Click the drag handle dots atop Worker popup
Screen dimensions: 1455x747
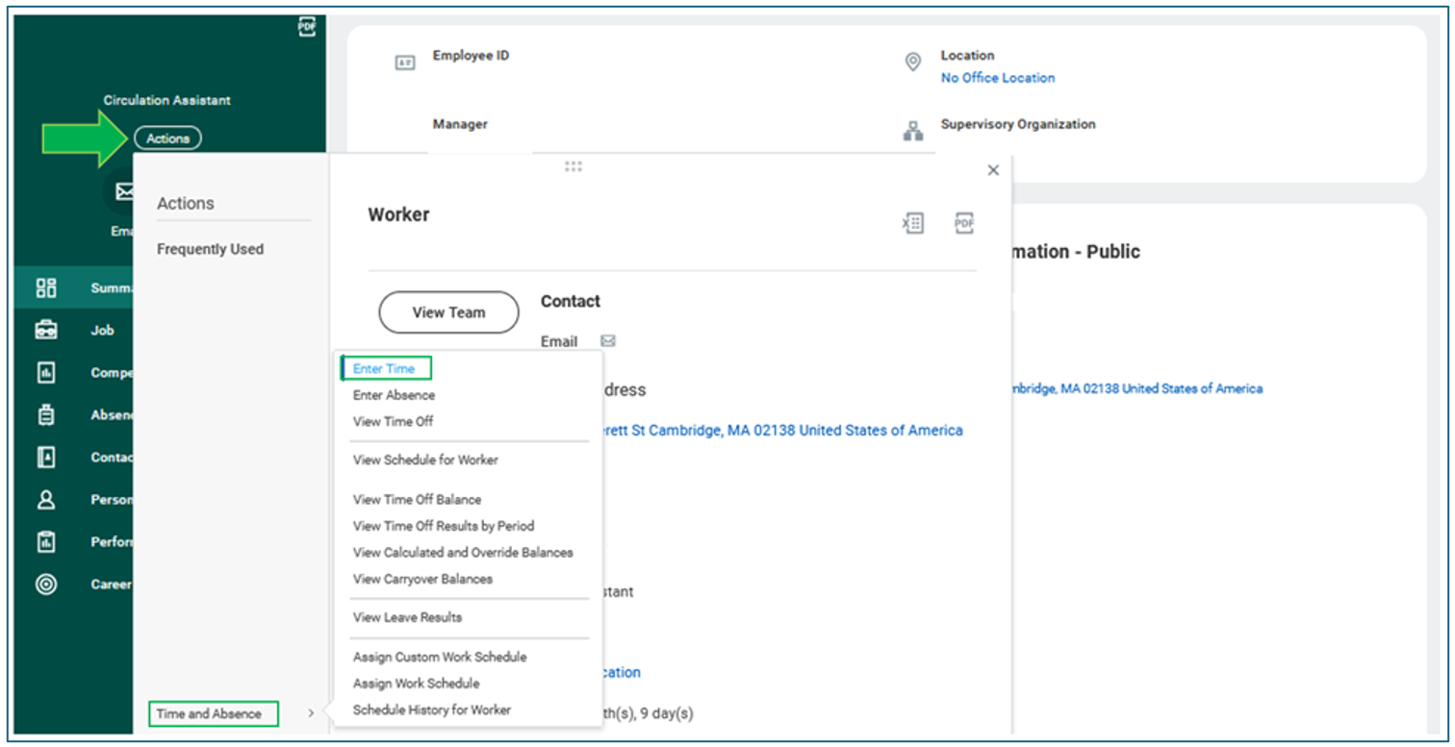pyautogui.click(x=574, y=165)
